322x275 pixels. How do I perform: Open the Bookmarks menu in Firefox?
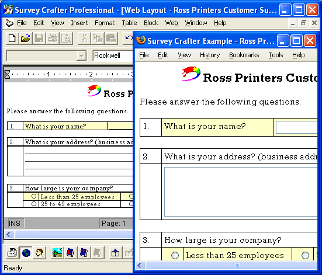(x=244, y=55)
